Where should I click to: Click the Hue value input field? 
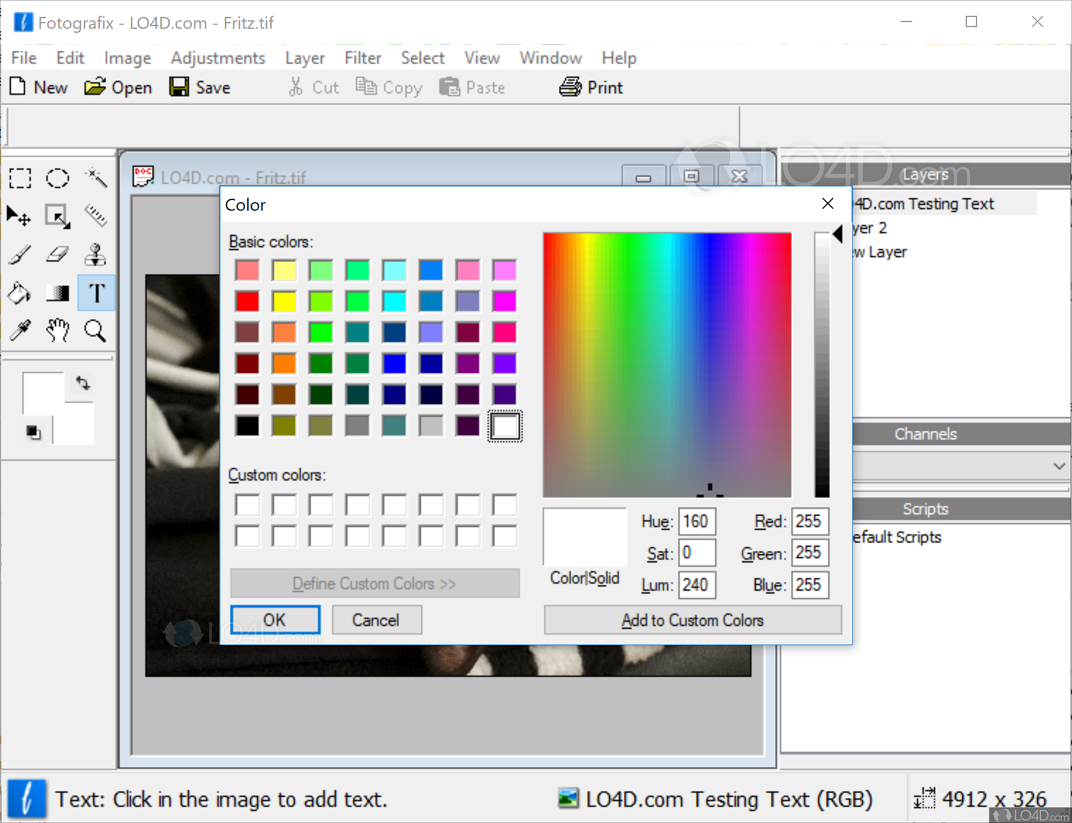[697, 521]
